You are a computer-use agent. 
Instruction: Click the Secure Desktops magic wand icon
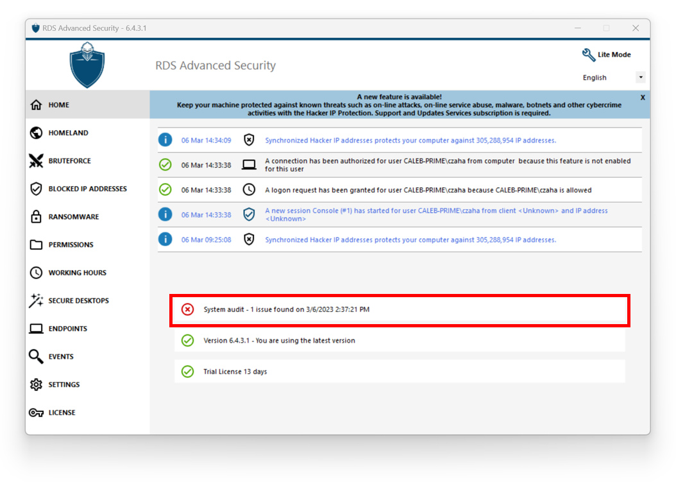(36, 301)
